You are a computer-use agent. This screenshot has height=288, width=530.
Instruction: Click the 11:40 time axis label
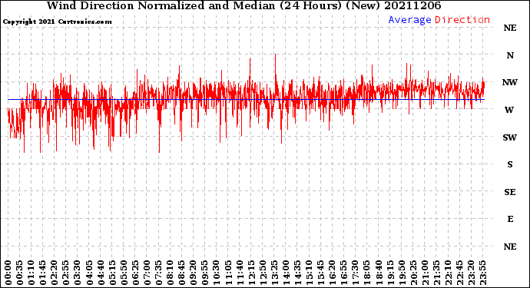(x=240, y=273)
